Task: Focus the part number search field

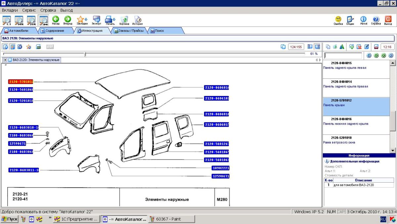Action: pos(343,56)
